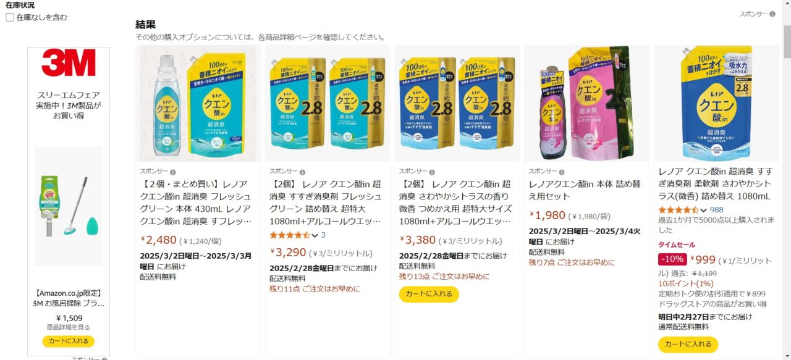Viewport: 791px width, 360px height.
Task: Open レノアクエン酸in 本体 詰め替え用セット title link
Action: (x=583, y=190)
